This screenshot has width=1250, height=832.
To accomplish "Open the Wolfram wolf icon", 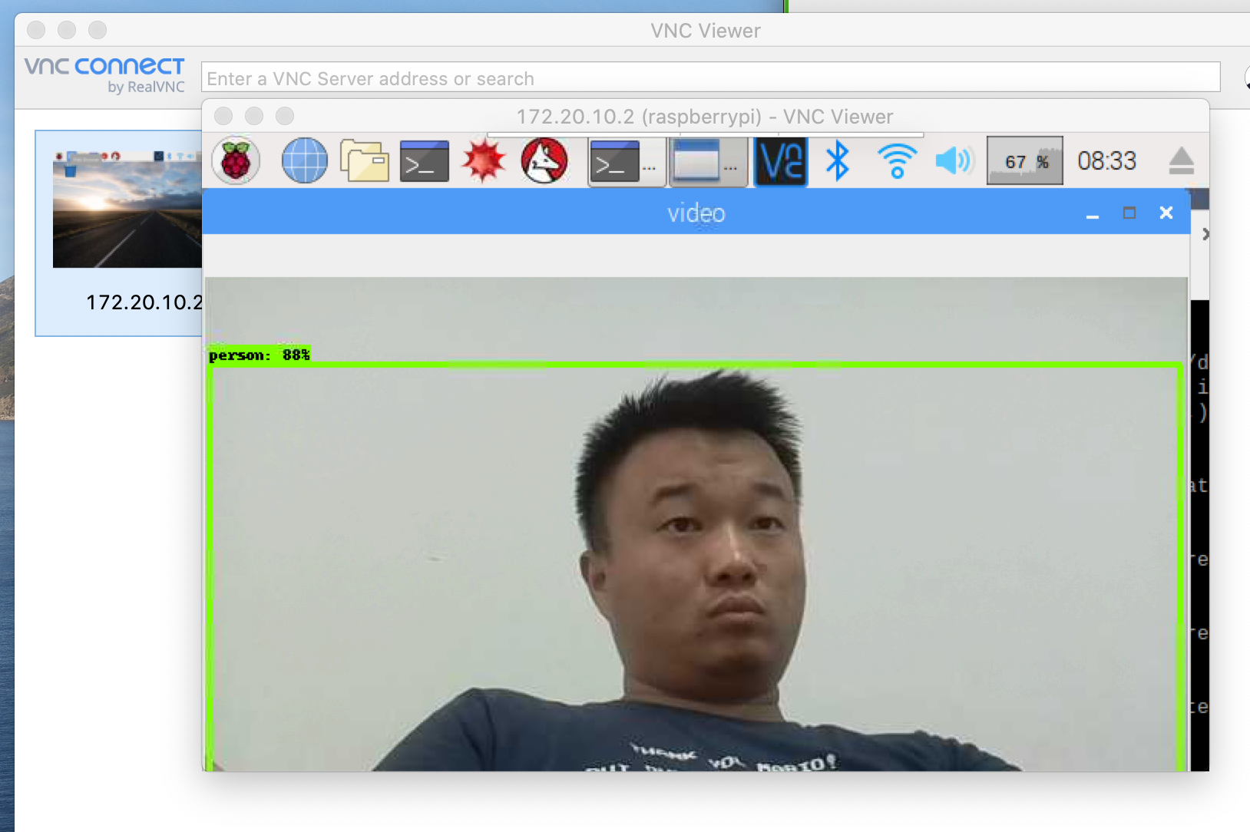I will click(x=544, y=161).
